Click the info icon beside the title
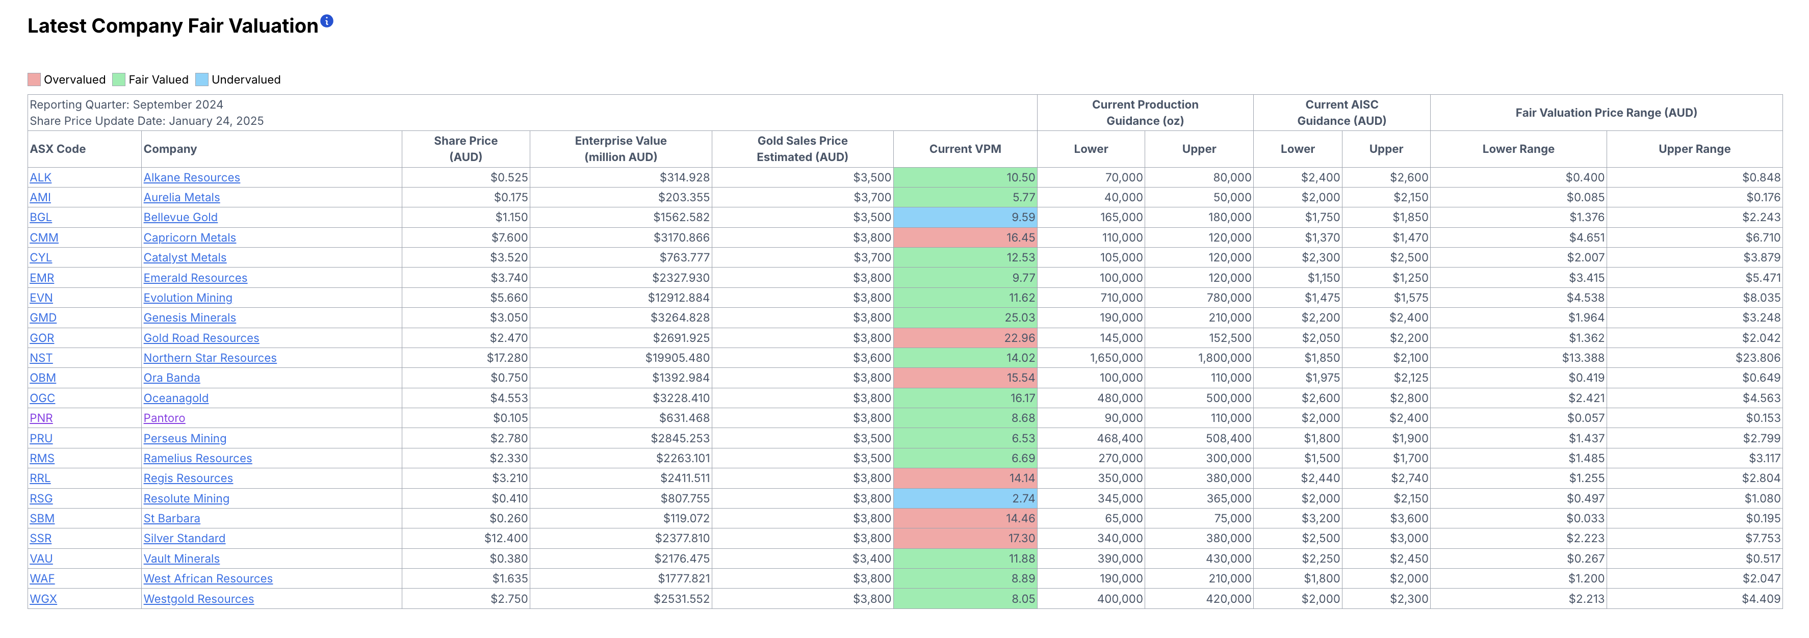 326,21
